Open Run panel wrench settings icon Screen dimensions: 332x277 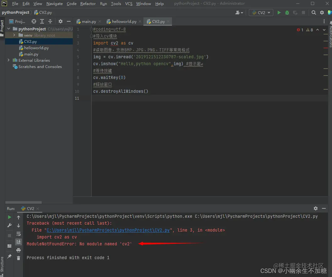click(9, 225)
